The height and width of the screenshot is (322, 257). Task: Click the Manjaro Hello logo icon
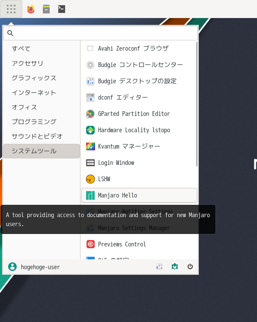pyautogui.click(x=90, y=195)
